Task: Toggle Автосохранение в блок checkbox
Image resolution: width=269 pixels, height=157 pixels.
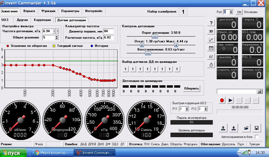Action: pos(257,137)
